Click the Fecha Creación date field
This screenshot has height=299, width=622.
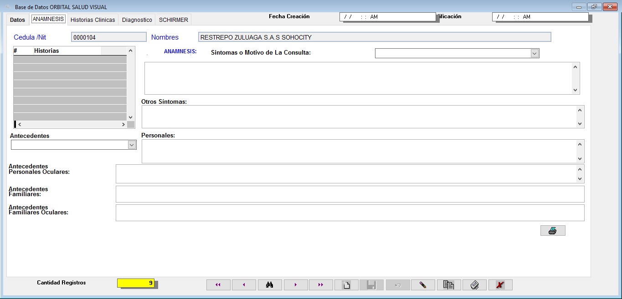point(388,17)
